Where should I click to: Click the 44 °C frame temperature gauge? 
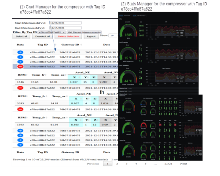(128, 78)
